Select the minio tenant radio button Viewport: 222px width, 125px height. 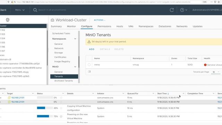point(89,65)
